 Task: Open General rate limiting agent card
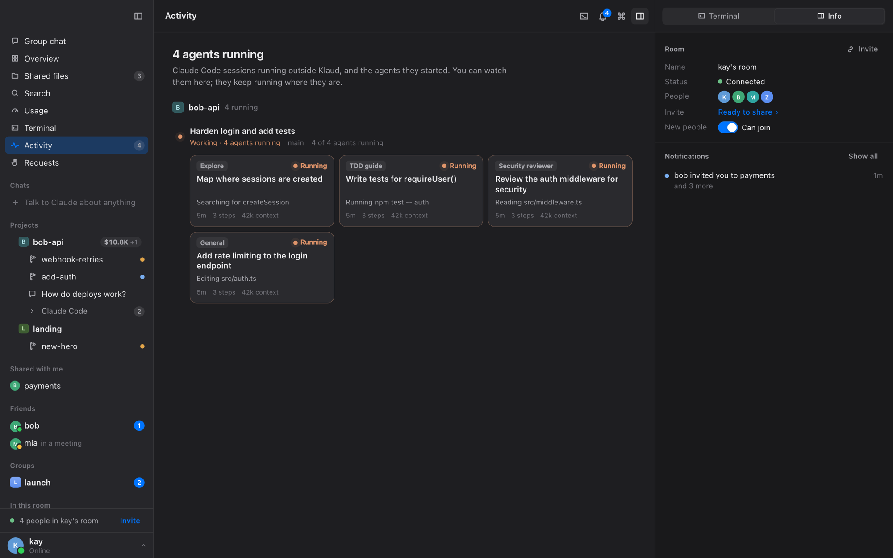point(262,267)
